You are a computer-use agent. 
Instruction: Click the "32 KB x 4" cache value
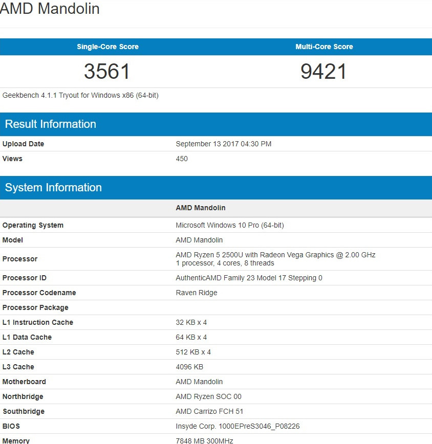(191, 322)
